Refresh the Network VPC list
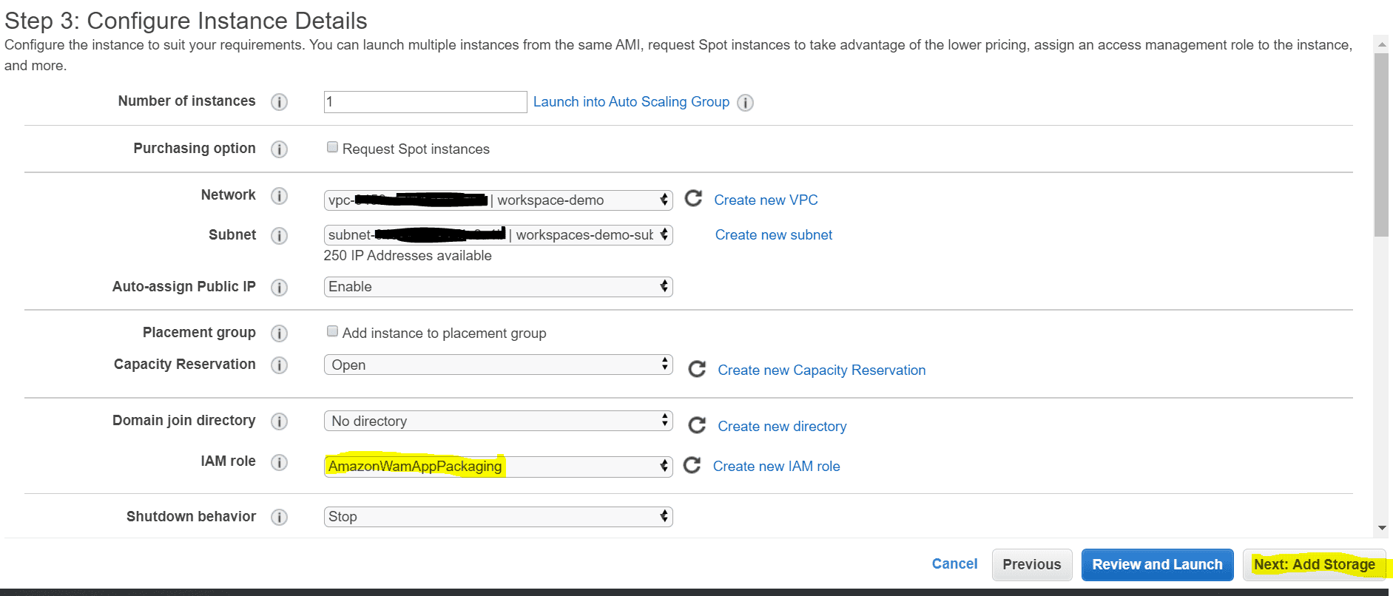Image resolution: width=1393 pixels, height=596 pixels. click(x=693, y=199)
